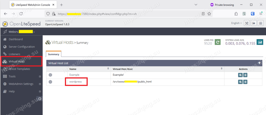Click the URL address bar
This screenshot has width=266, height=115.
(128, 14)
